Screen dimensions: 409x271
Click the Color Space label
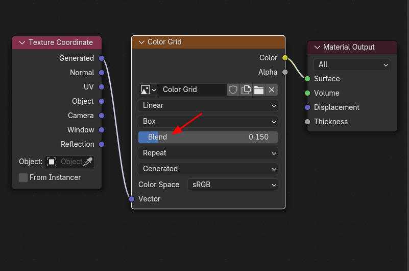tap(159, 185)
